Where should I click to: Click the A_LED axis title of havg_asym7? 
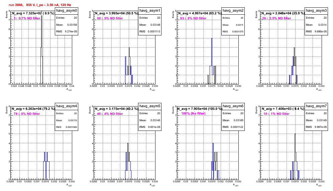click(319, 185)
